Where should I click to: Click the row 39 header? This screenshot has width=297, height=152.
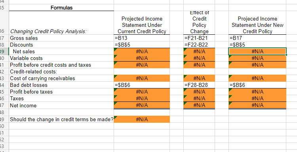pos(4,52)
